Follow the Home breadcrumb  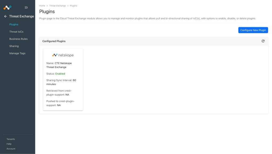(42, 6)
